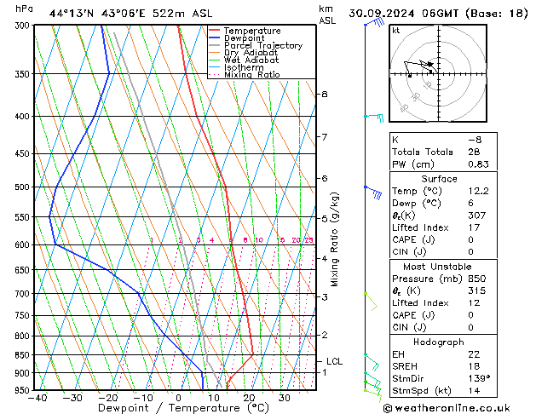Click the EH value 22
536x414 pixels.
coord(474,354)
